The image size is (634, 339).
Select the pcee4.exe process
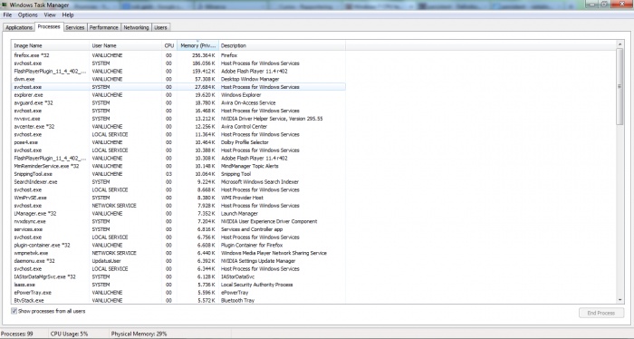(x=178, y=142)
